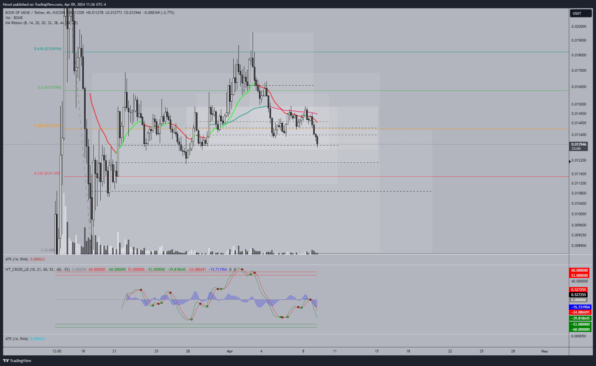596x366 pixels.
Task: Click the blue -15.731954 value tag
Action: (580, 307)
